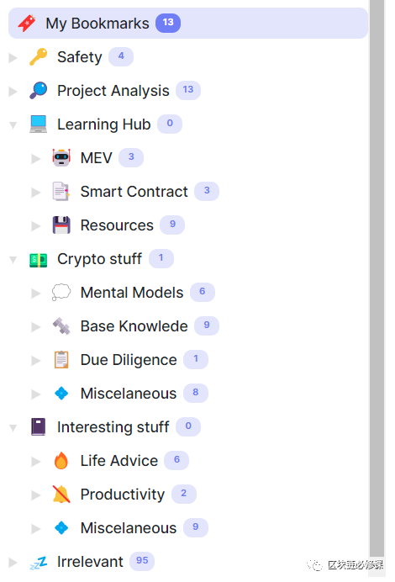Click the 95 count badge on Irrelevant
This screenshot has height=582, width=395.
pyautogui.click(x=142, y=560)
